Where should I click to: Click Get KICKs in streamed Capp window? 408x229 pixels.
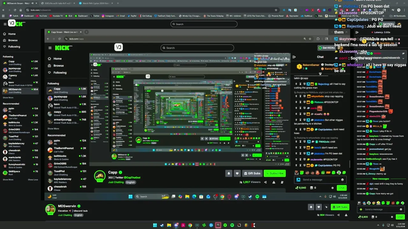[x=327, y=48]
